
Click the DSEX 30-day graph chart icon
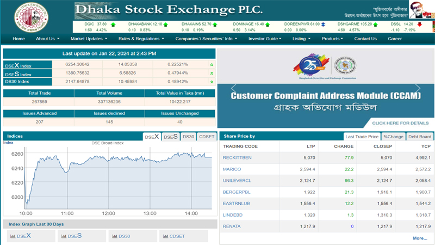point(13,236)
